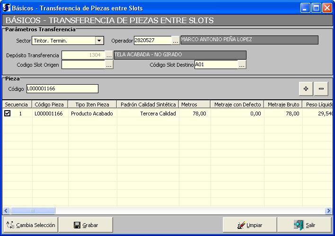Click the minus icon to remove piece
The image size is (335, 236).
[321, 88]
